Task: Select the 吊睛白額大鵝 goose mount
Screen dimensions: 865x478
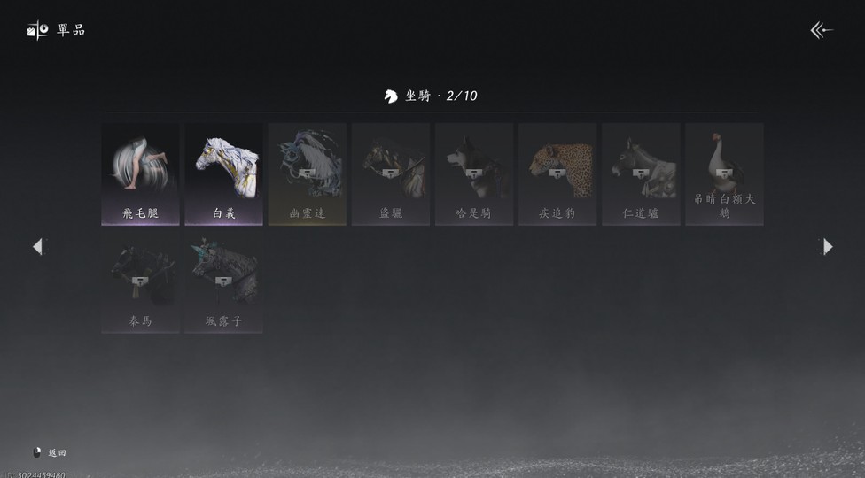Action: click(x=724, y=174)
